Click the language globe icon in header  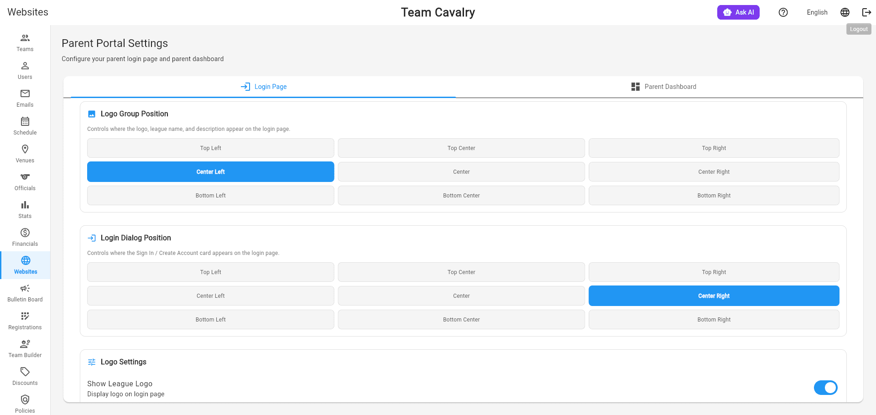point(845,12)
